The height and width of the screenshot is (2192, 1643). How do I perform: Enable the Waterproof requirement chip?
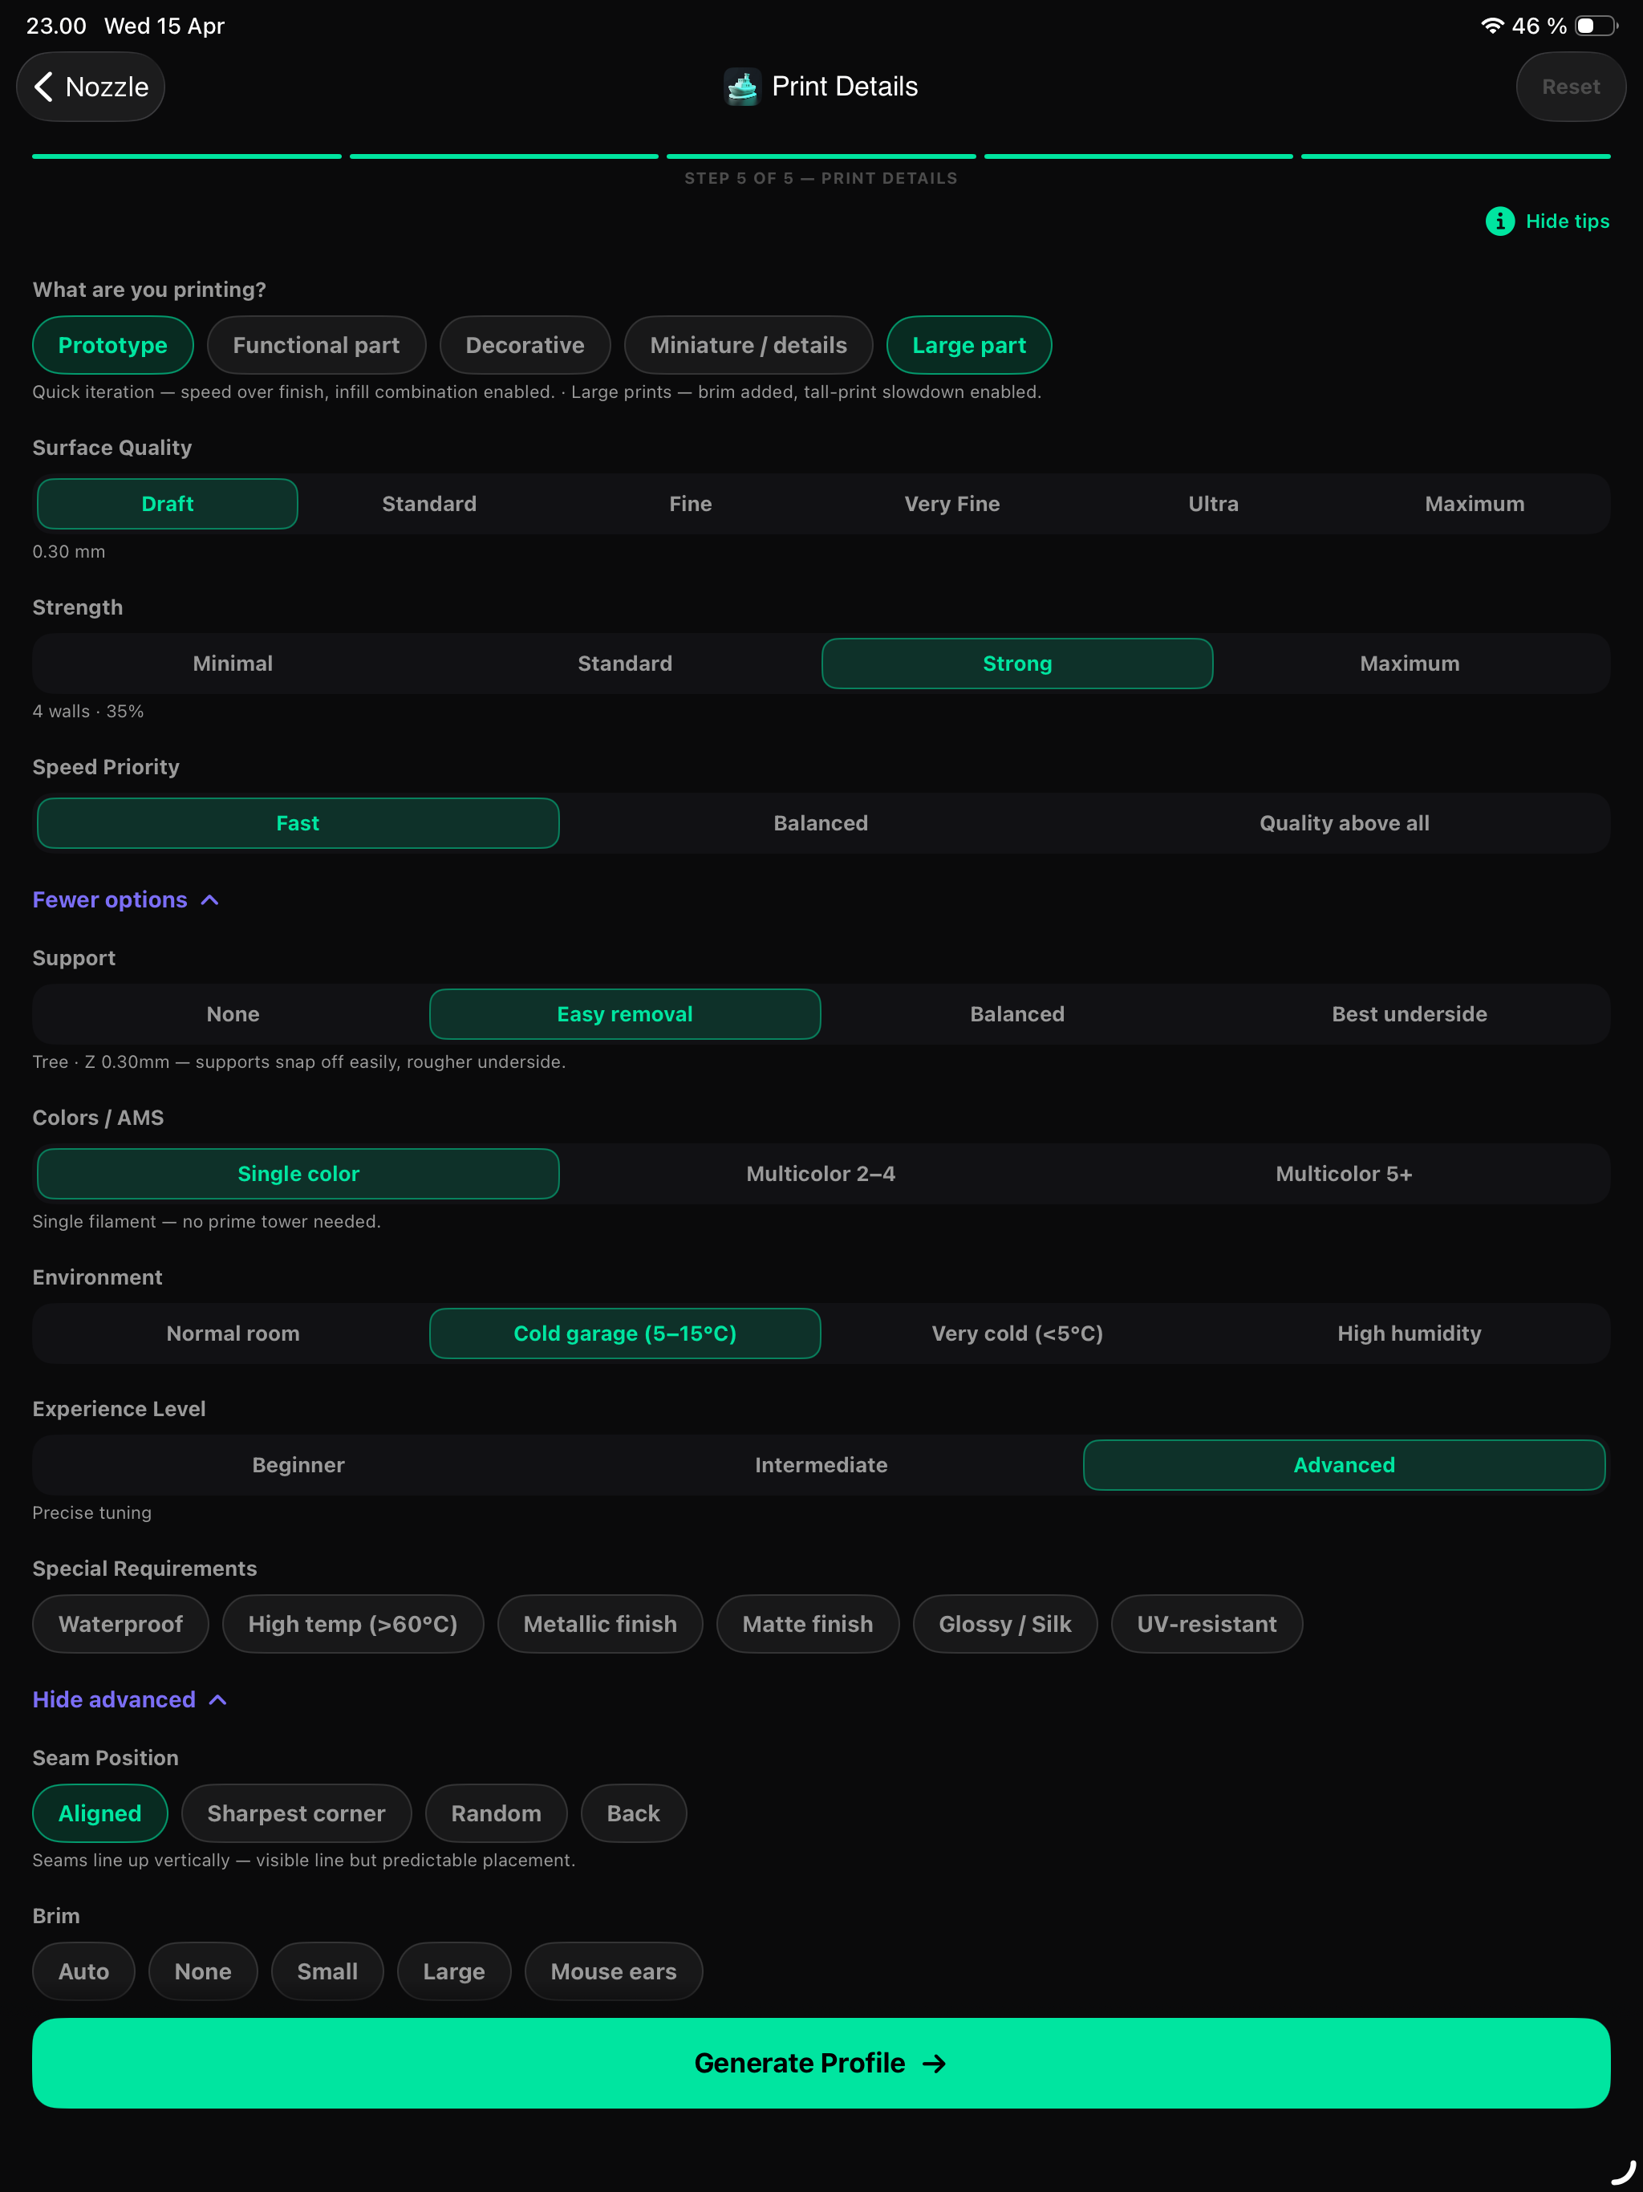click(121, 1624)
